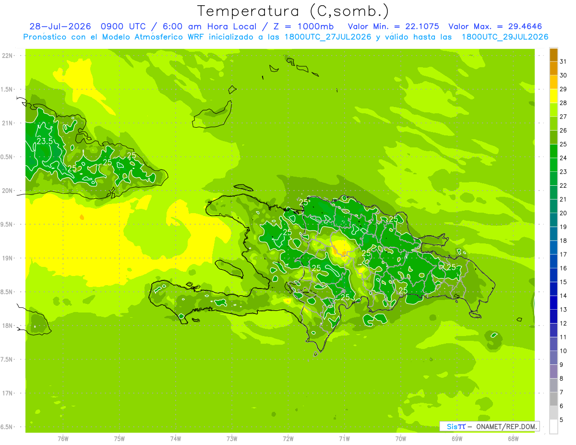
Task: Click the orange 31 swatch in color legend
Action: 553,55
